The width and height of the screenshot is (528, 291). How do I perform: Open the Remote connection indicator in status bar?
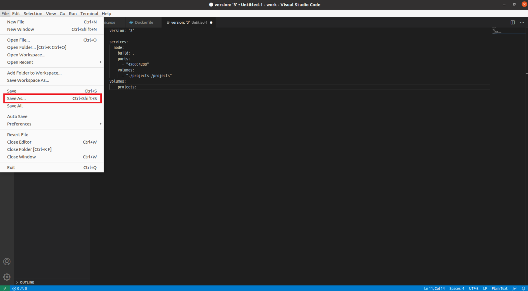(4, 288)
